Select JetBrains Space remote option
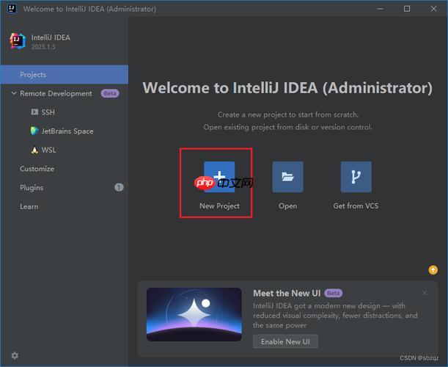Viewport: 448px width, 367px height. click(x=67, y=131)
